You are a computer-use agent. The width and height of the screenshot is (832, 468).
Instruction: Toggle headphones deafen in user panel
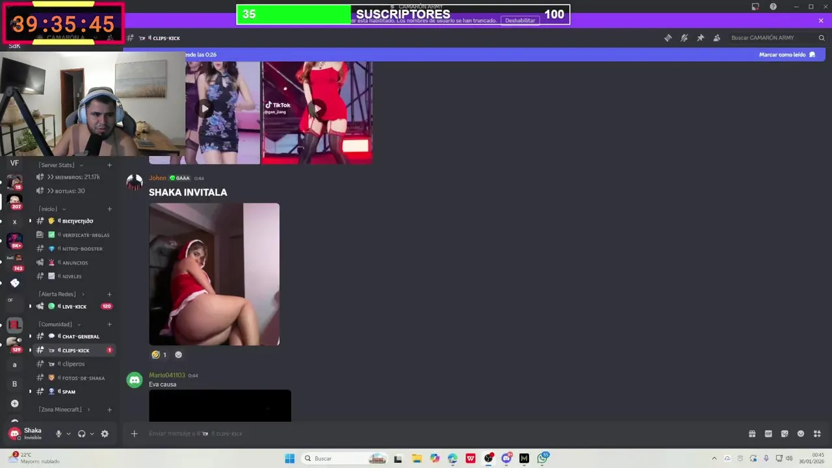pyautogui.click(x=81, y=434)
